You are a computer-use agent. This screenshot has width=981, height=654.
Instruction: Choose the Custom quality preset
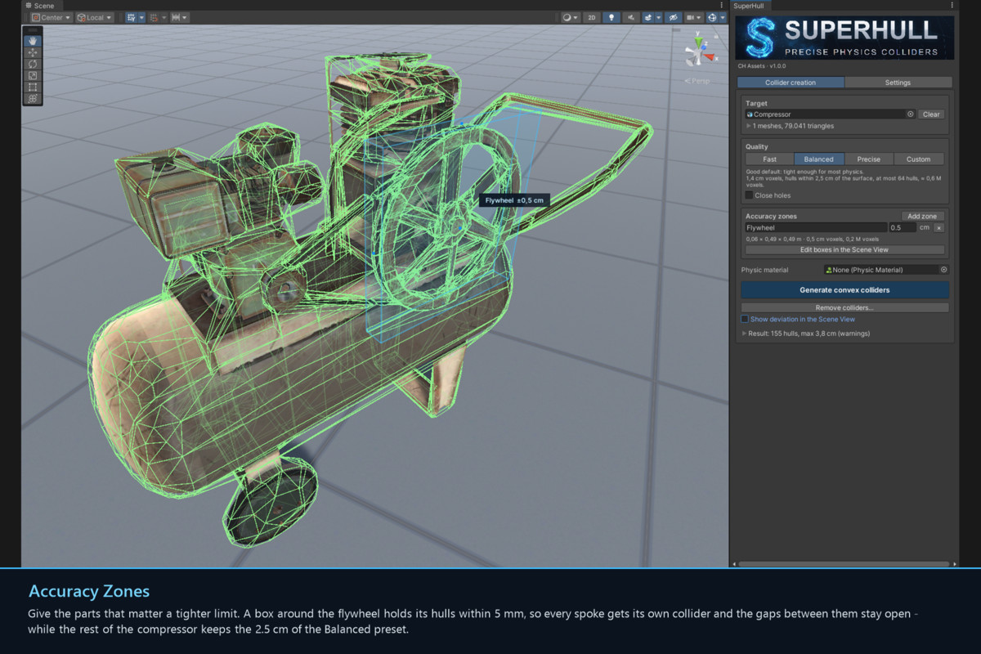coord(918,159)
